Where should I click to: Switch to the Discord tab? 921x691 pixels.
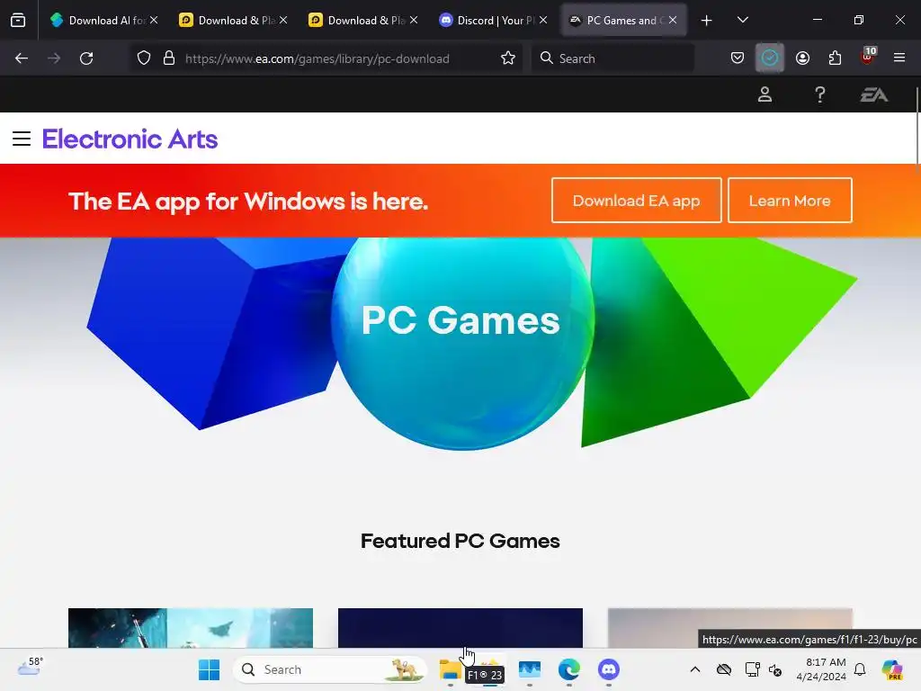[x=493, y=21]
